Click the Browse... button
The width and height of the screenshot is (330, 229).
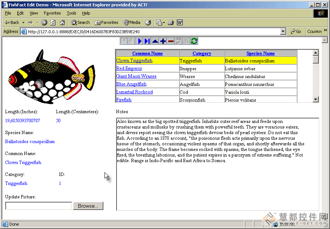pos(88,206)
